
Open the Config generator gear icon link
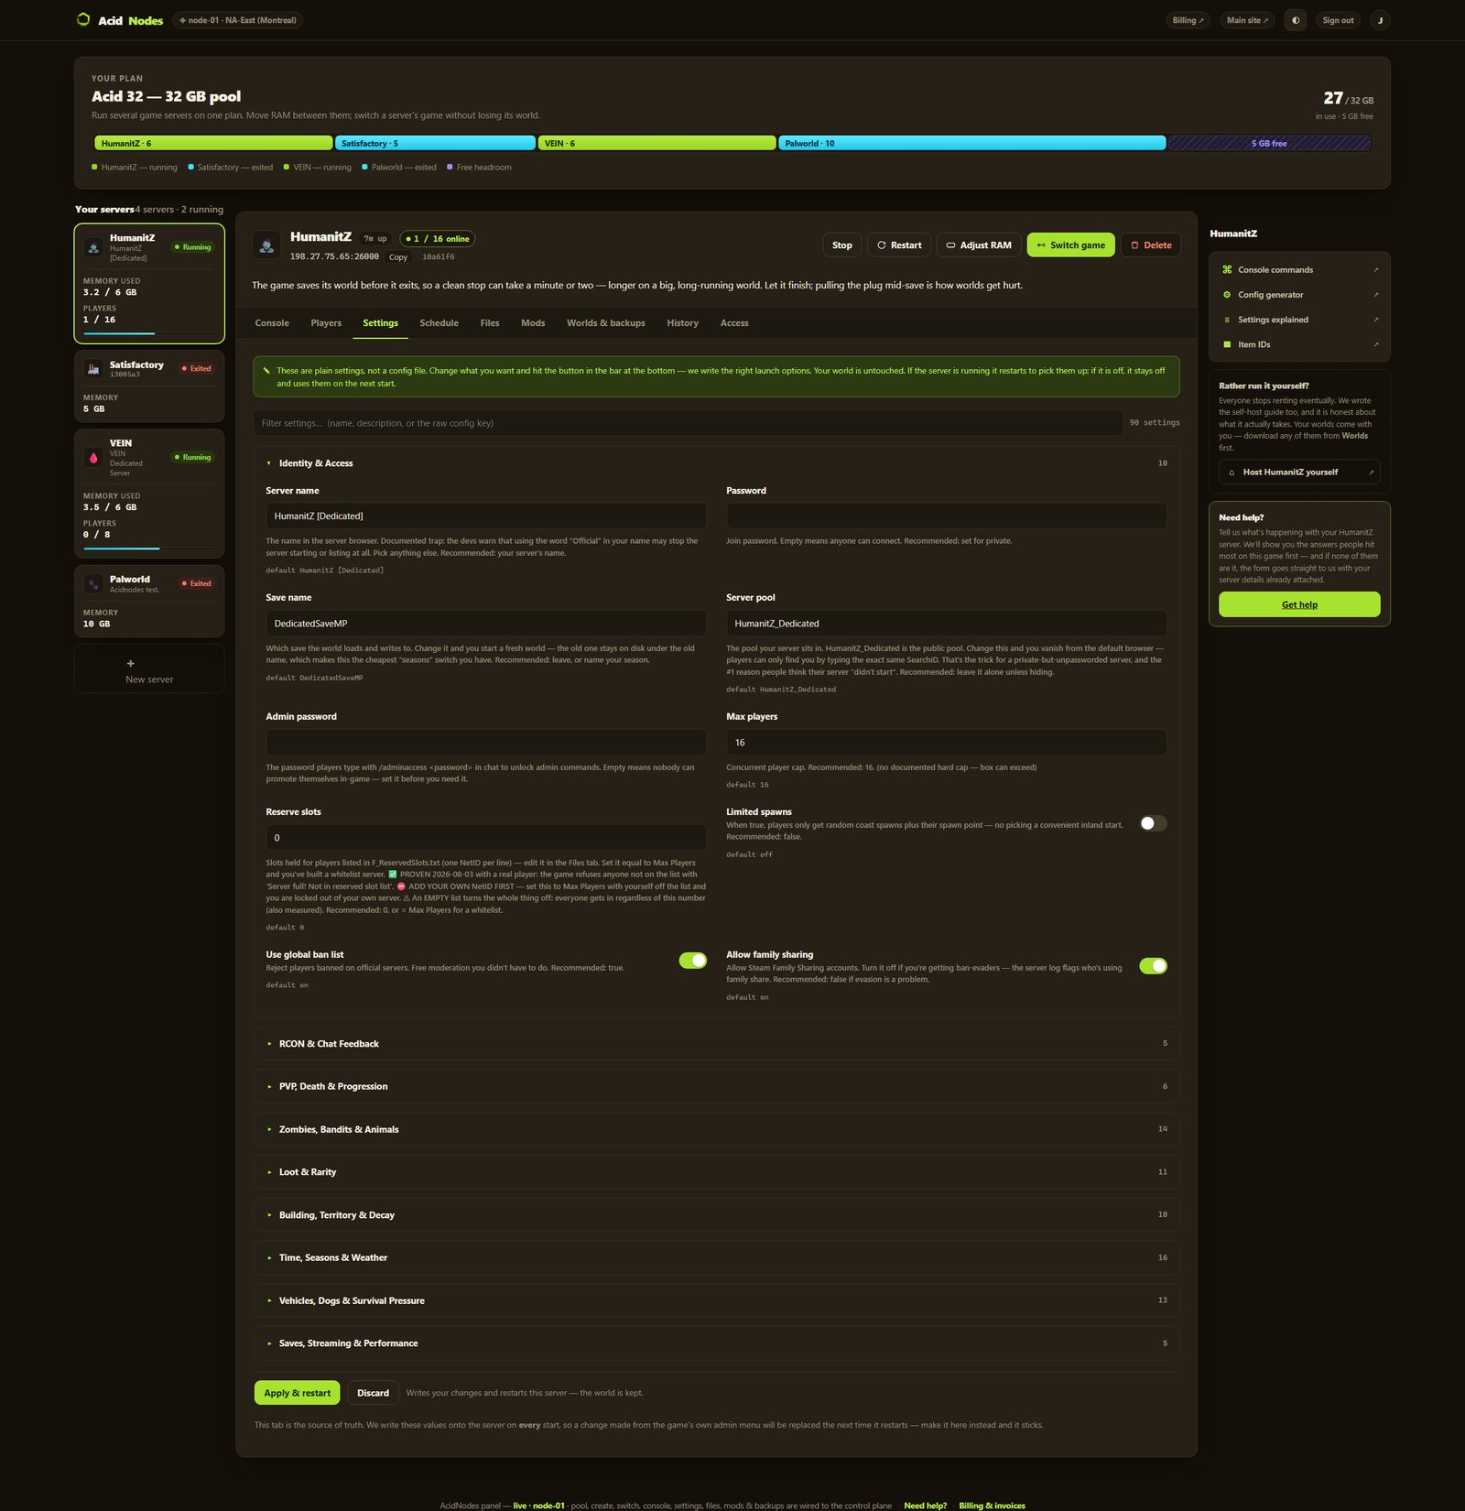pos(1299,295)
